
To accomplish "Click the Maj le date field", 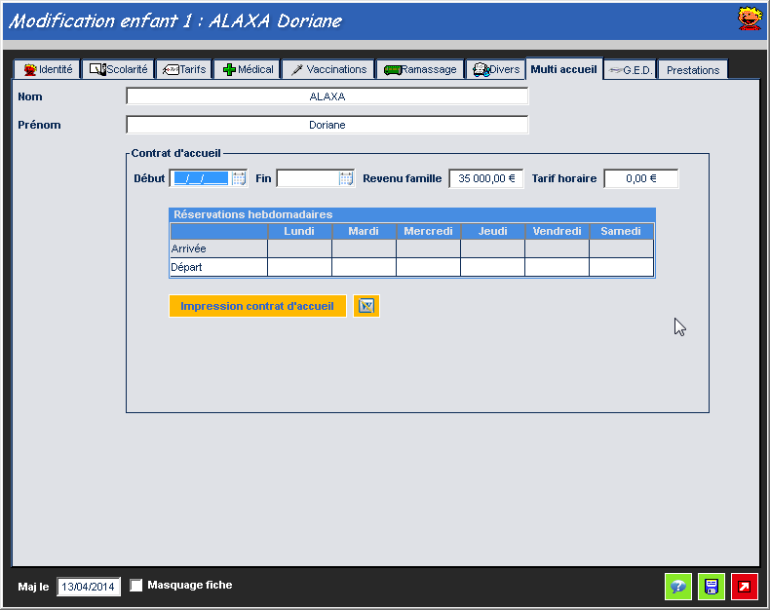I will [89, 587].
